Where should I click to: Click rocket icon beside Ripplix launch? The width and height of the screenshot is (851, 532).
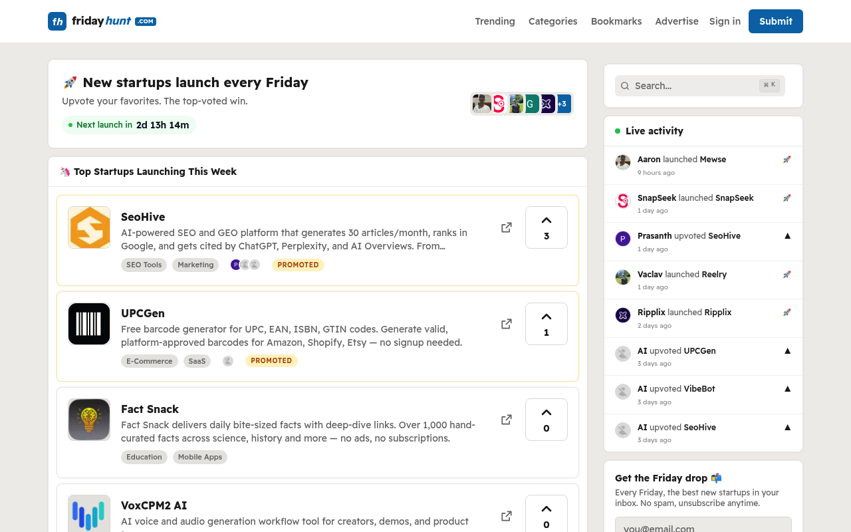click(787, 313)
